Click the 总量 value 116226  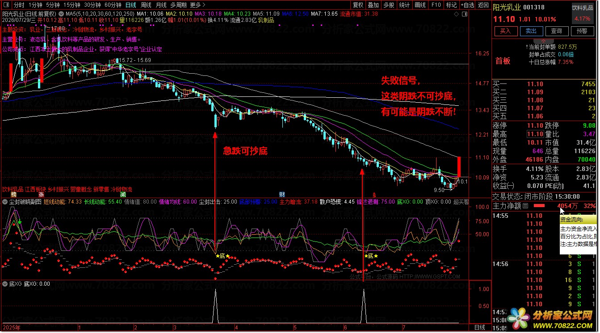584,151
